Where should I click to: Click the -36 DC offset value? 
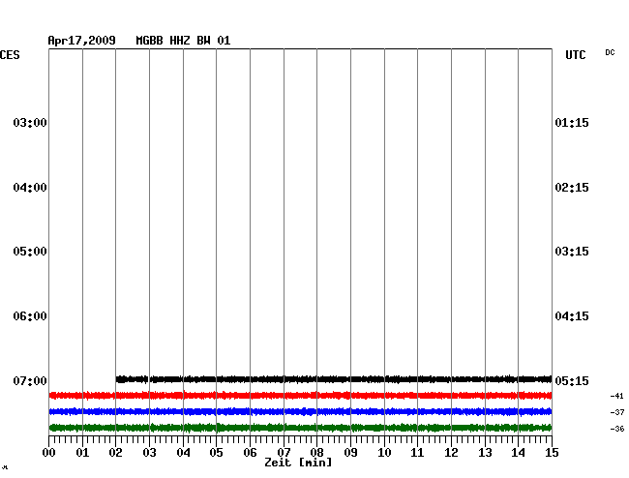coord(617,429)
